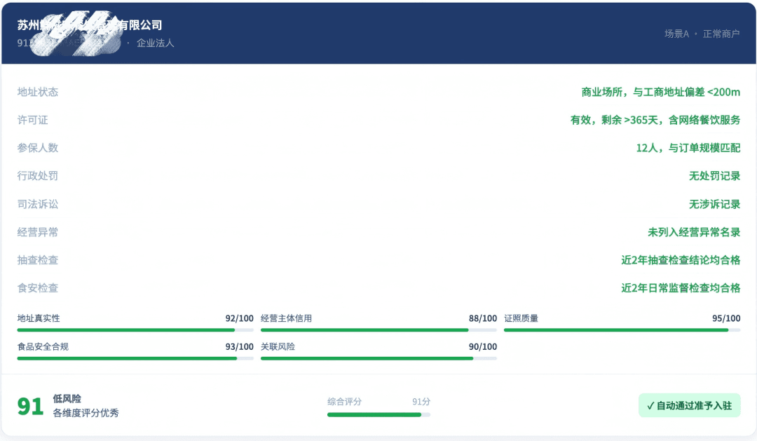Click the 经营主体信用 dimension label

286,318
